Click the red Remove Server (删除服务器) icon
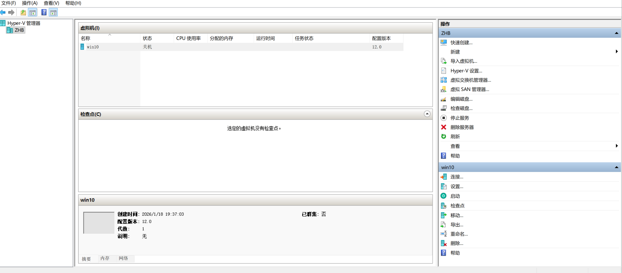Image resolution: width=622 pixels, height=273 pixels. 444,127
